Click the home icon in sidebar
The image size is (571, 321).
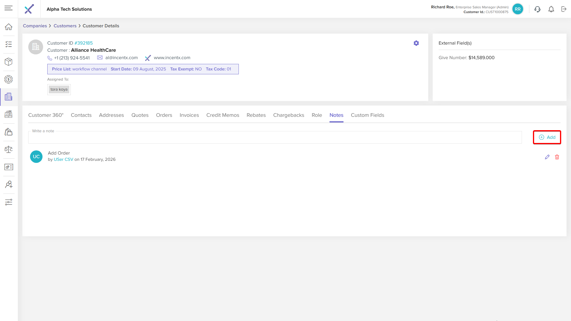pos(9,27)
